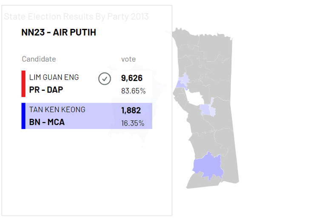This screenshot has width=319, height=224.
Task: Click the blue BN - MCA color bar
Action: pos(23,116)
